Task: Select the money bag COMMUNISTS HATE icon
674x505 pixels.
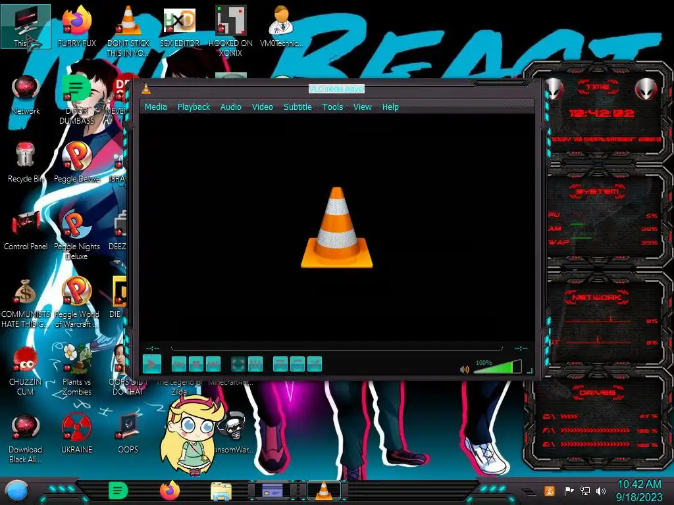Action: tap(26, 302)
